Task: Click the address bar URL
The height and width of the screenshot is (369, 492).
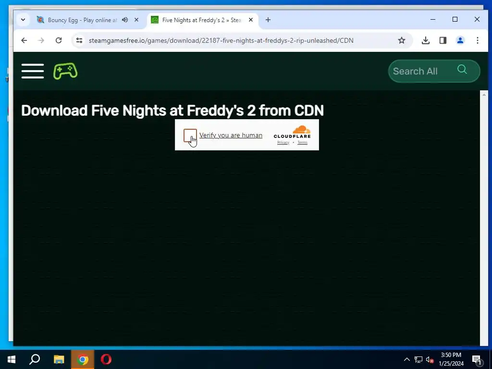Action: pos(221,40)
